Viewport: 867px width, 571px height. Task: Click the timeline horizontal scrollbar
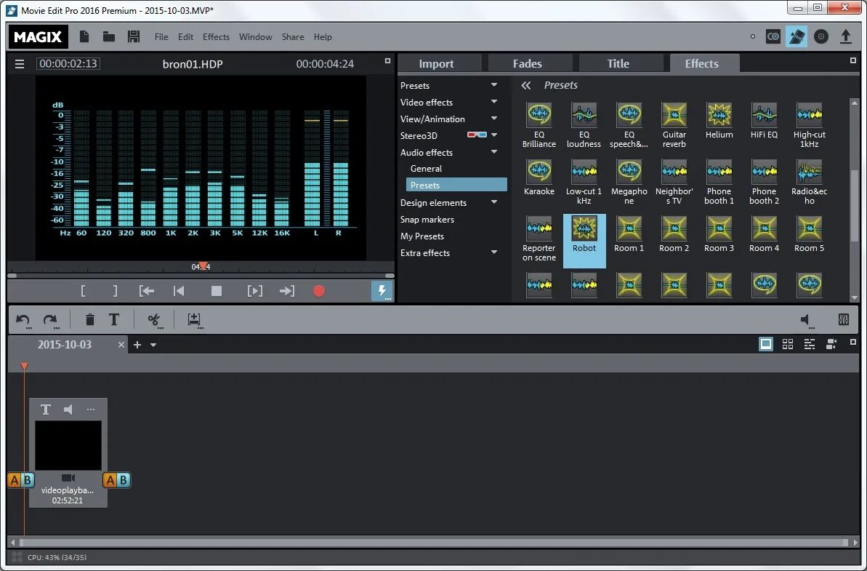(x=433, y=543)
